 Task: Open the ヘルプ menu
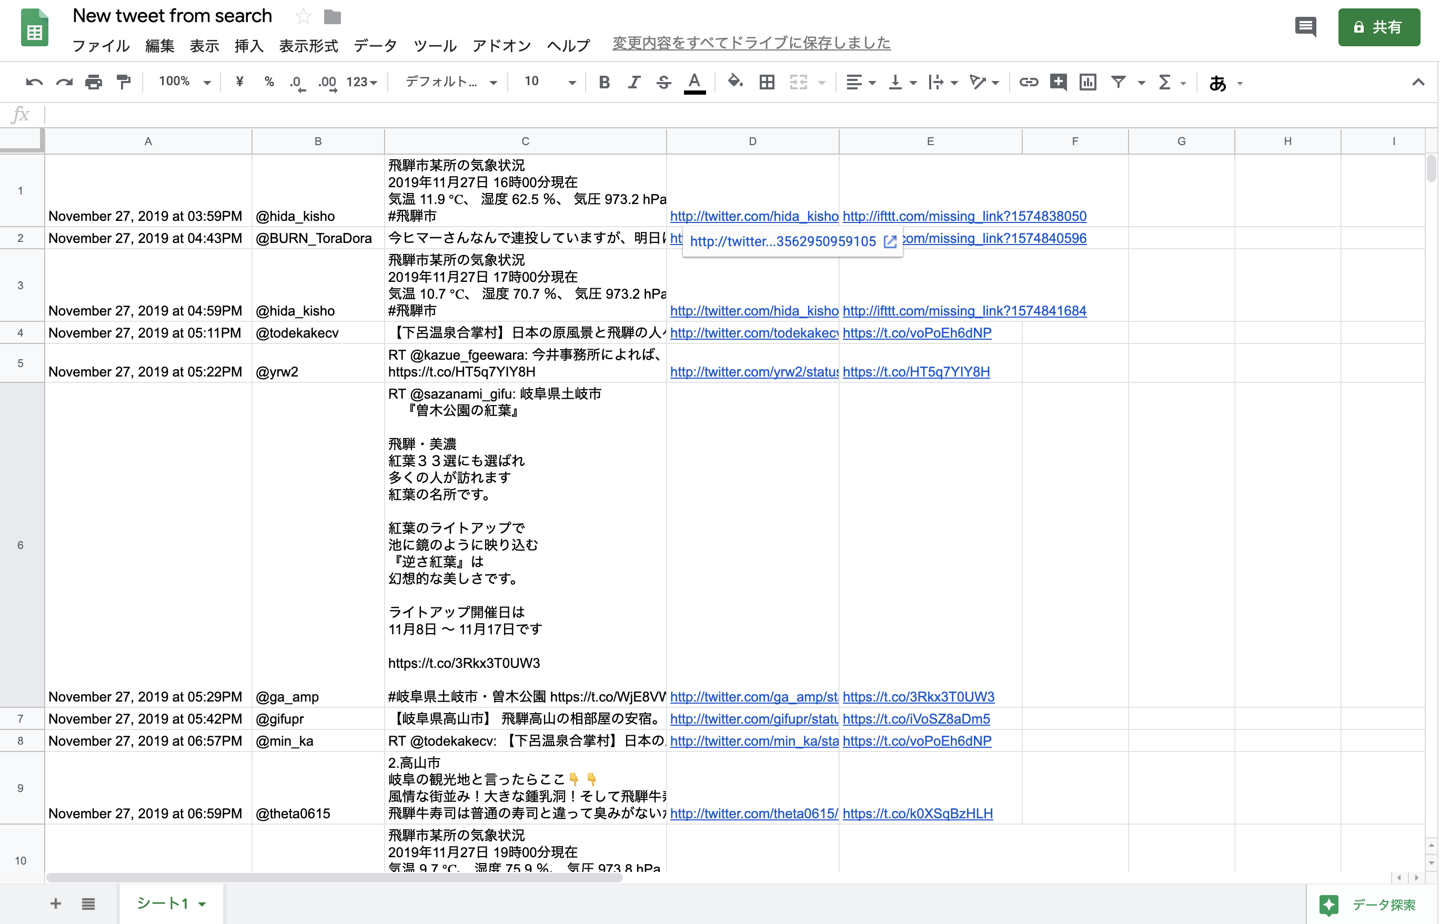point(568,46)
